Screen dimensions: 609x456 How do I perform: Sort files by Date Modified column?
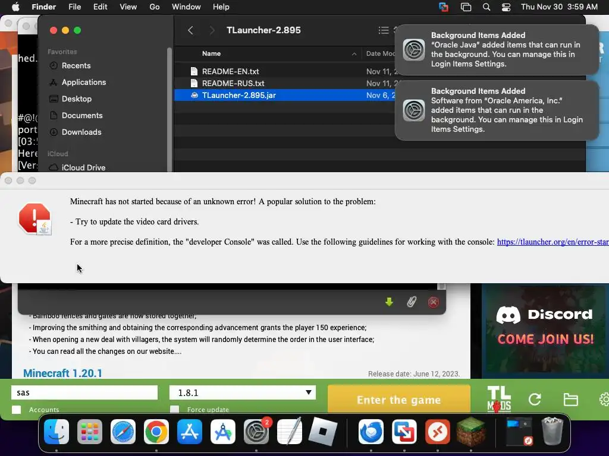(x=381, y=53)
